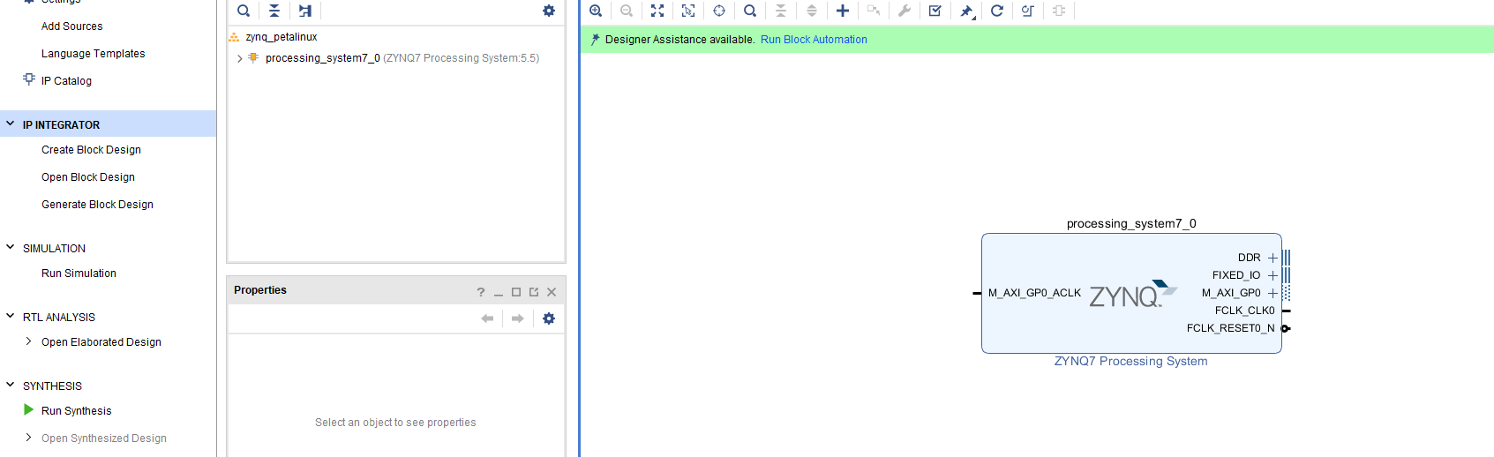
Task: Zoom in on the block diagram
Action: 596,11
